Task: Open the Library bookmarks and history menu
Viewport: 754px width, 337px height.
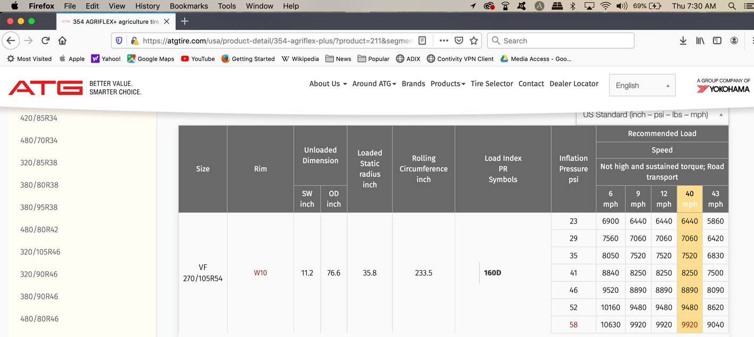Action: pos(700,41)
